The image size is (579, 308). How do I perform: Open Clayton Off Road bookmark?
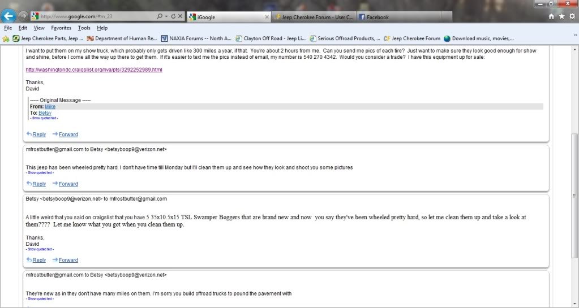[271, 38]
